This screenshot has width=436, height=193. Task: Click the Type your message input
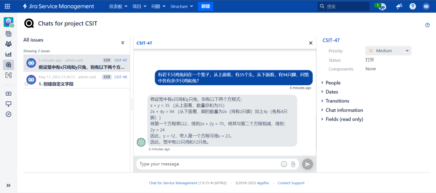click(x=209, y=164)
